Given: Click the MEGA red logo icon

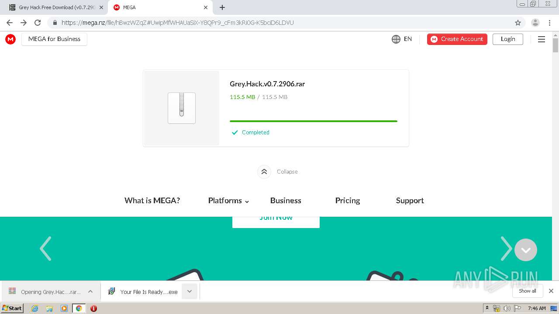Looking at the screenshot, I should (10, 39).
